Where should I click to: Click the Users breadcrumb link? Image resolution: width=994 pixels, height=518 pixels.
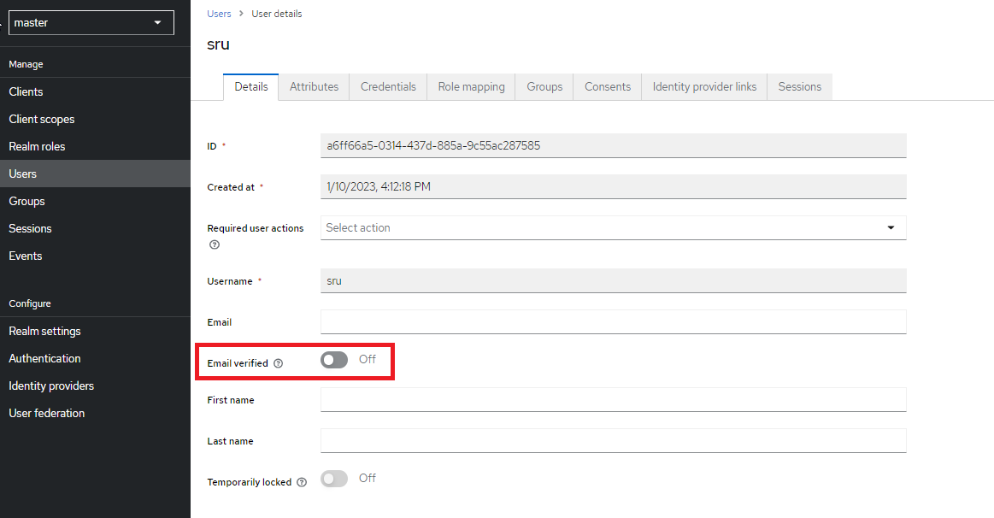tap(219, 13)
